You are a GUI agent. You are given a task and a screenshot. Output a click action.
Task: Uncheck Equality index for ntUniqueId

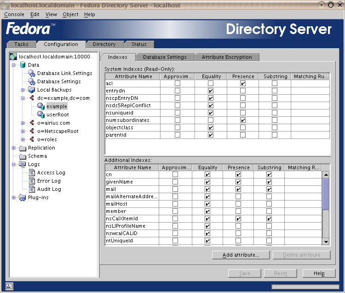point(207,241)
